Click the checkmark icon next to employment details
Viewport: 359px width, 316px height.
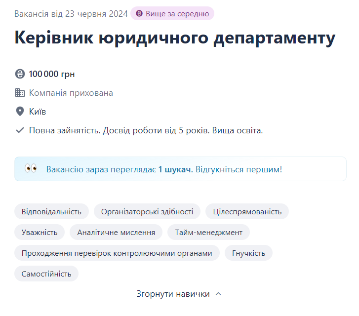point(20,130)
